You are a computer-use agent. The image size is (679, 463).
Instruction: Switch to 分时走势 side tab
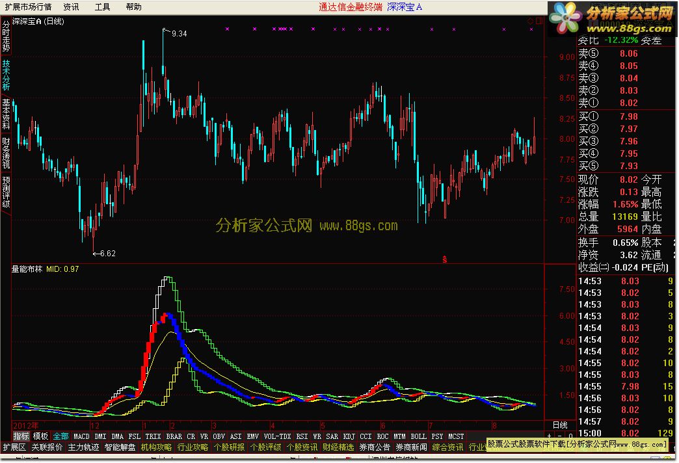[x=6, y=36]
